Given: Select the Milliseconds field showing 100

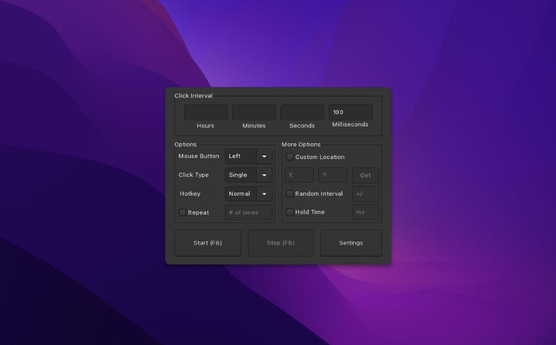Looking at the screenshot, I should 350,112.
